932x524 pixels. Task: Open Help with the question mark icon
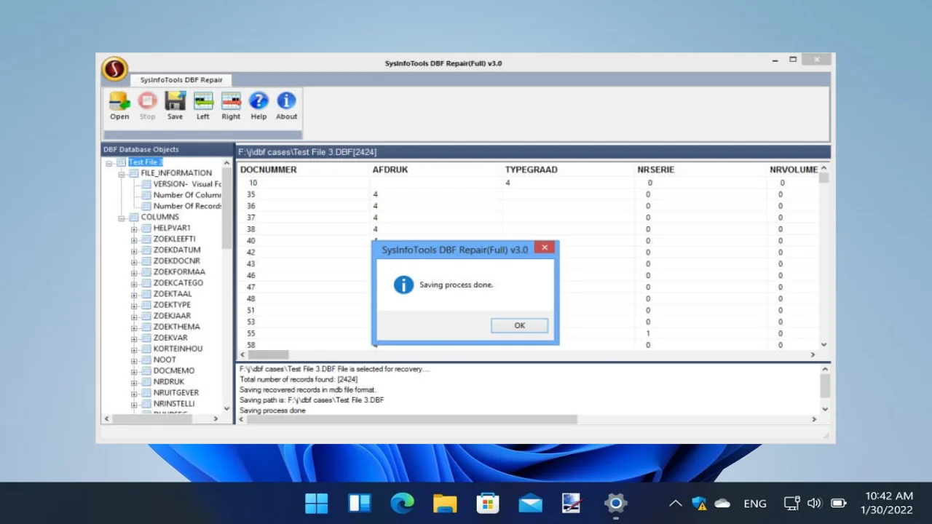[258, 101]
